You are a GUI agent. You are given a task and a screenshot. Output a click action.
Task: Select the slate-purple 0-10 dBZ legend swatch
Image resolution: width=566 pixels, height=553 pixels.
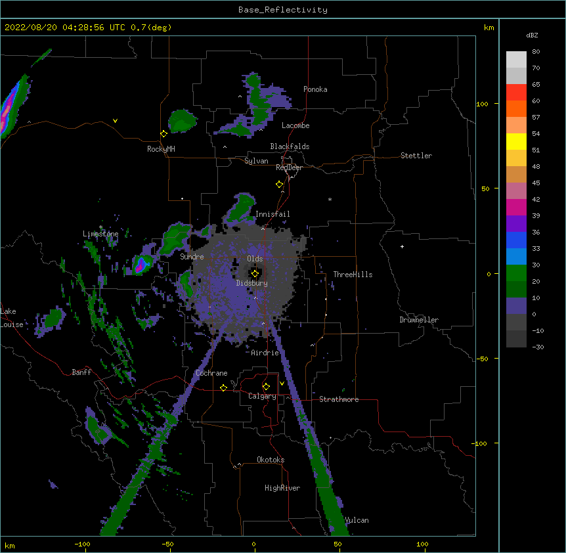coord(516,306)
